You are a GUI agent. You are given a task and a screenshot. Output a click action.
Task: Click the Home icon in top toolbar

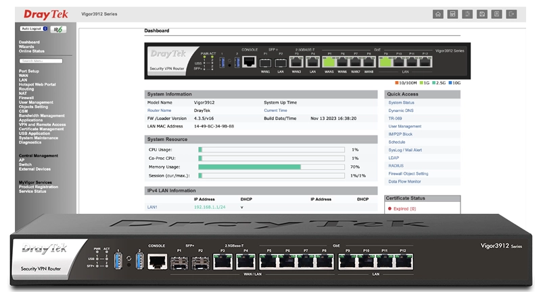pos(438,14)
